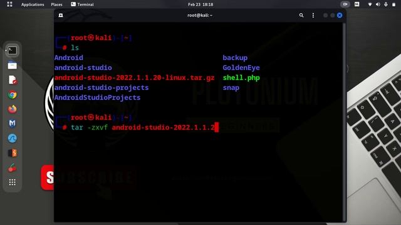Click the backup directory name
The width and height of the screenshot is (401, 225).
click(235, 57)
